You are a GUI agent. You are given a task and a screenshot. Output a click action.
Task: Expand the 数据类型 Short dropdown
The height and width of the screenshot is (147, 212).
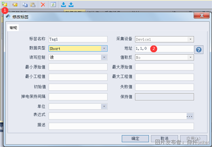(x=104, y=48)
